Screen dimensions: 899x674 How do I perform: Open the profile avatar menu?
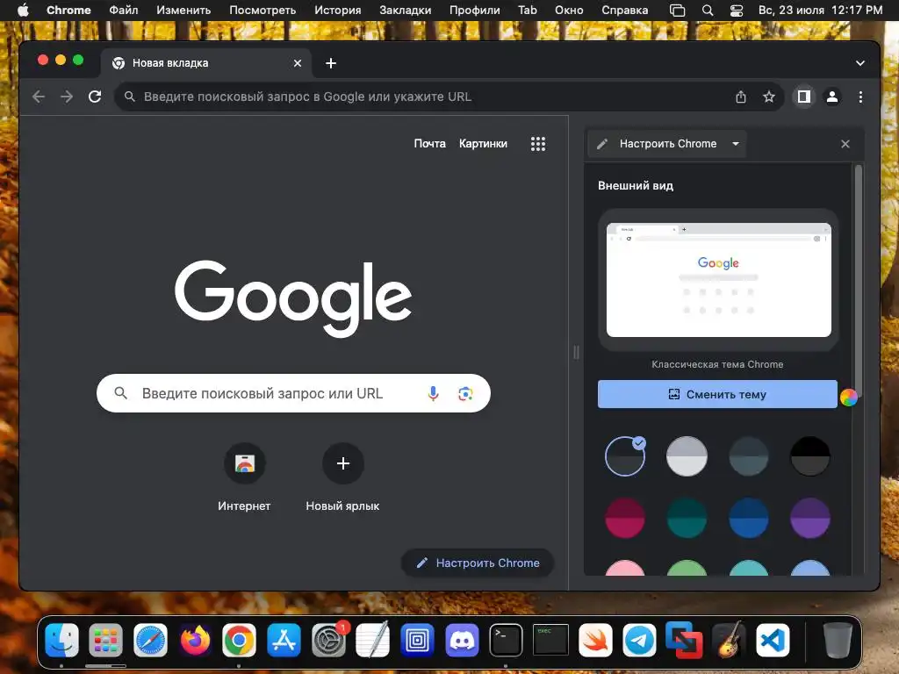832,97
